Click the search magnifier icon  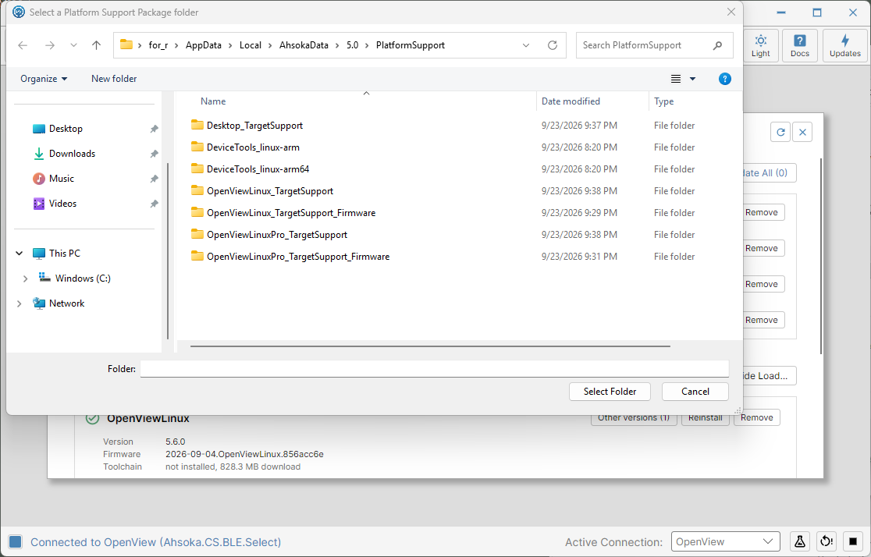[718, 45]
